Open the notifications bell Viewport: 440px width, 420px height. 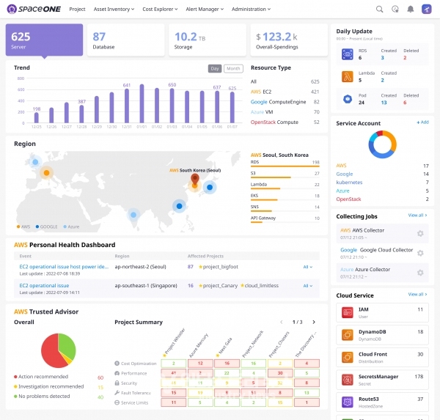pos(410,9)
